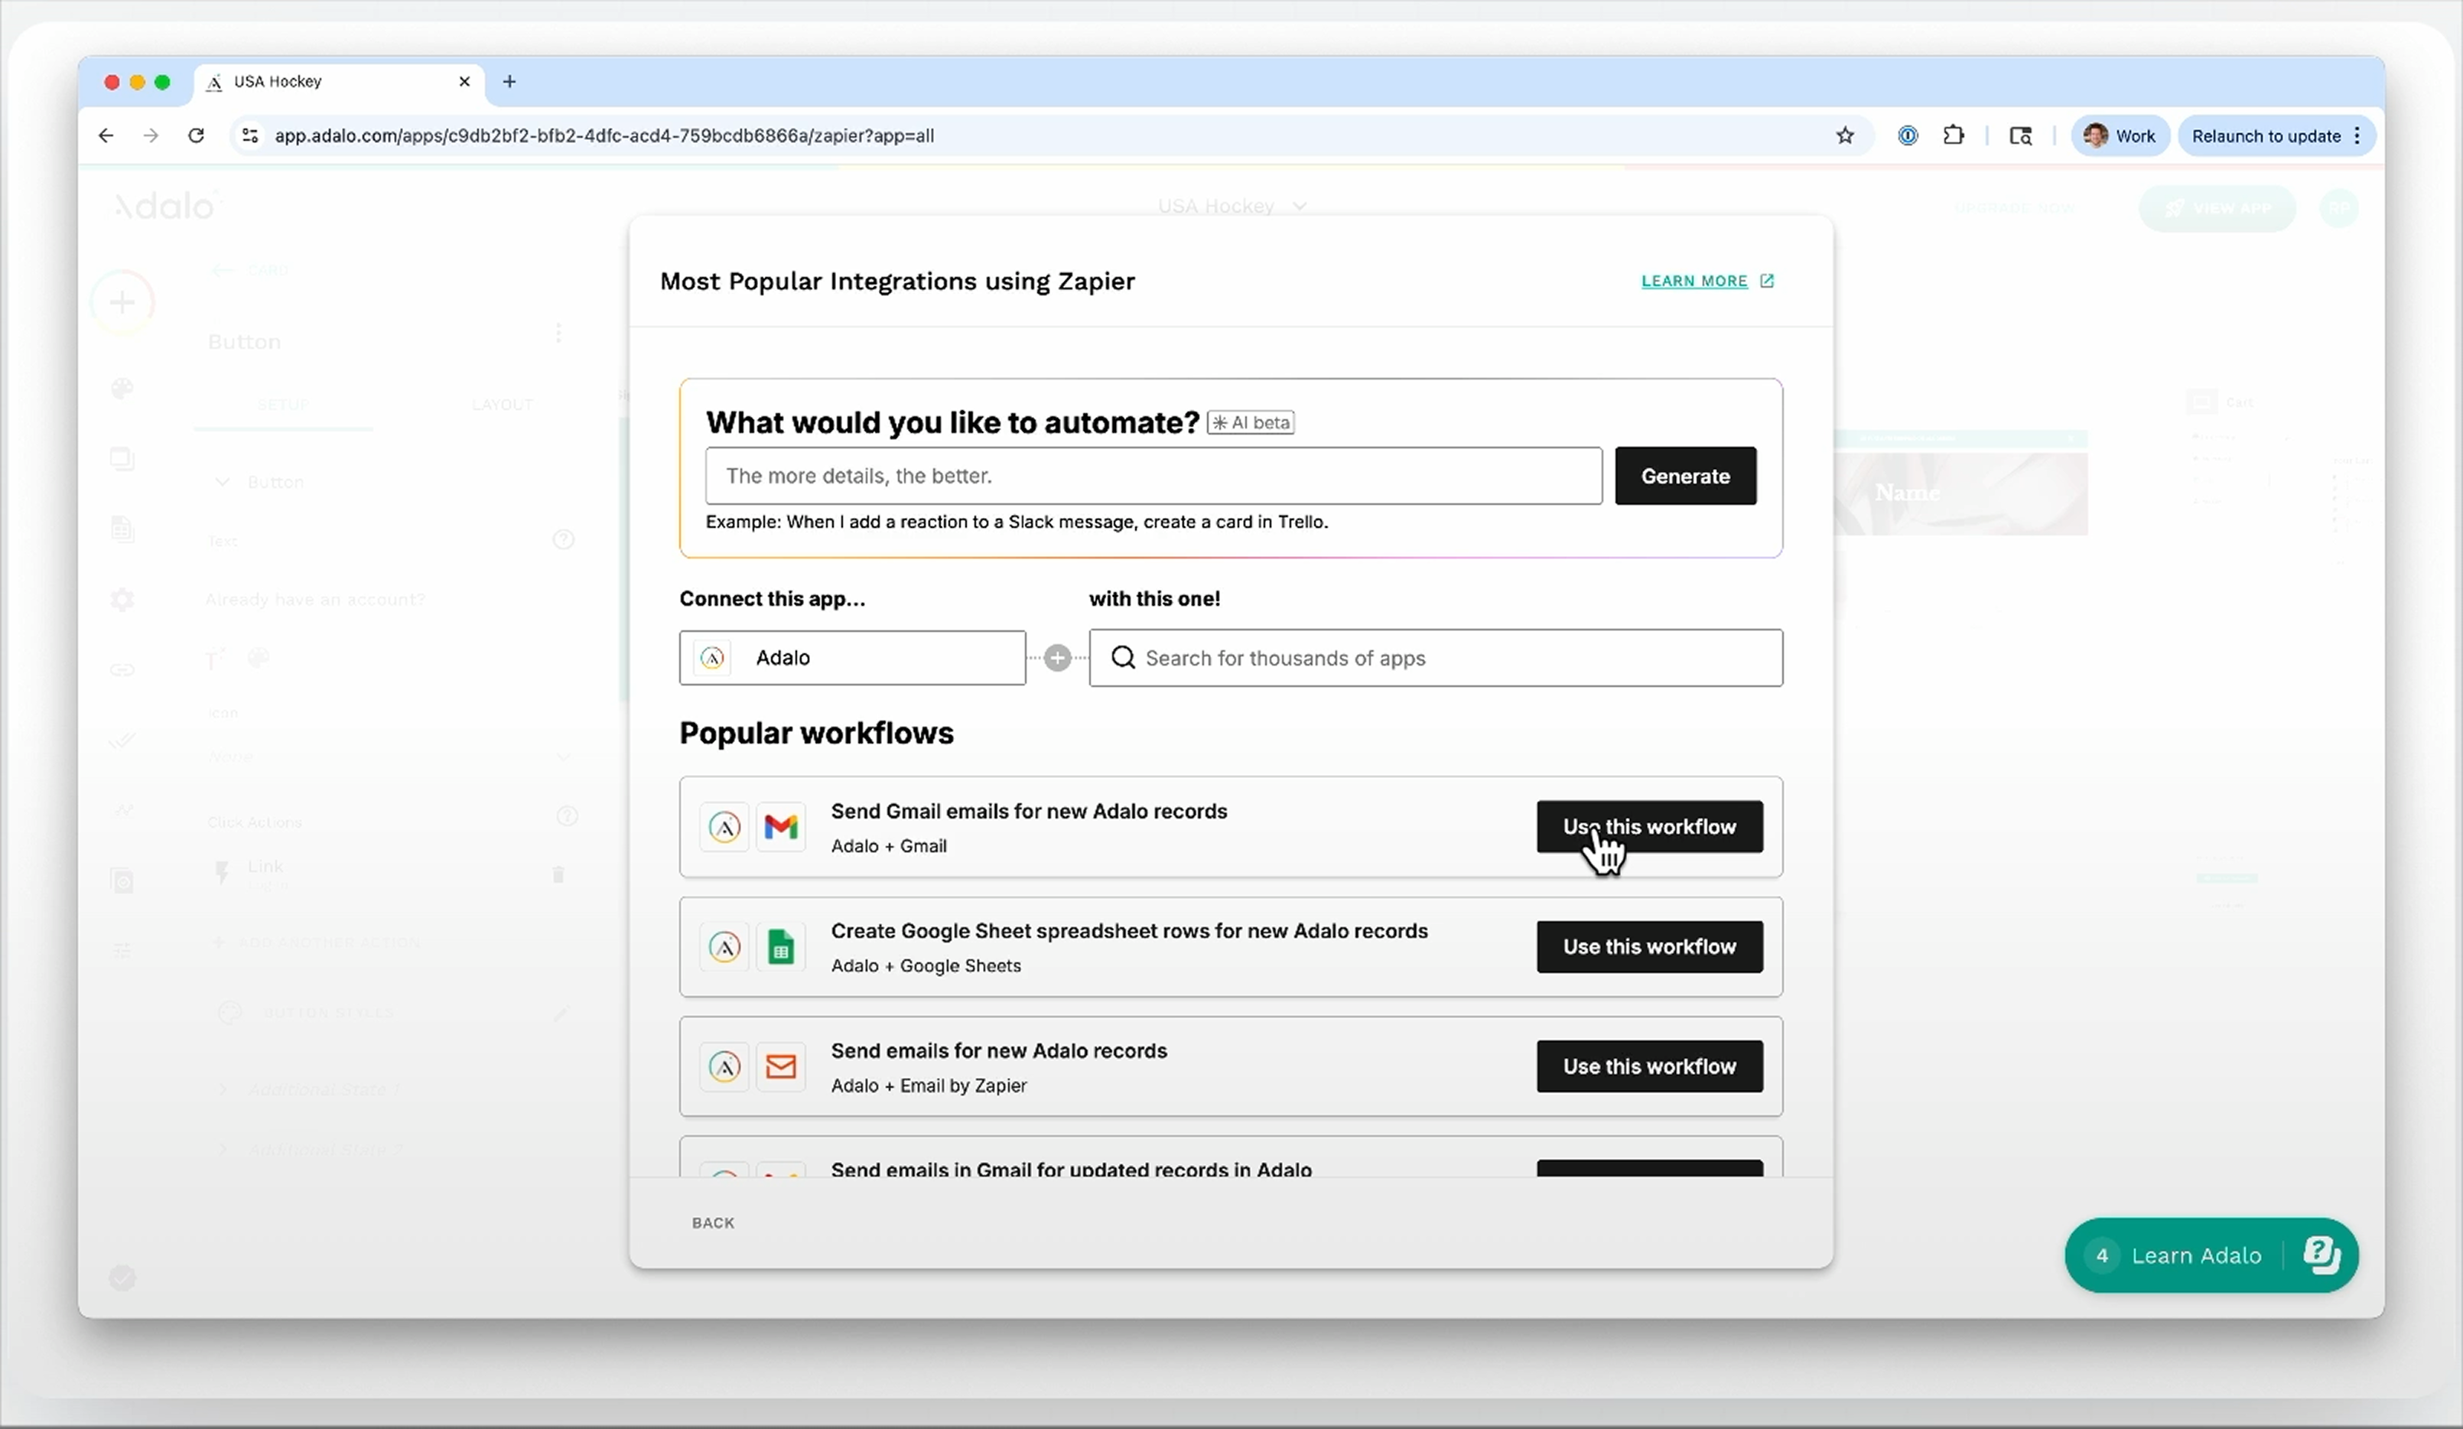Open the Work profile menu in Chrome
Screen dimensions: 2463x1429
(2119, 136)
